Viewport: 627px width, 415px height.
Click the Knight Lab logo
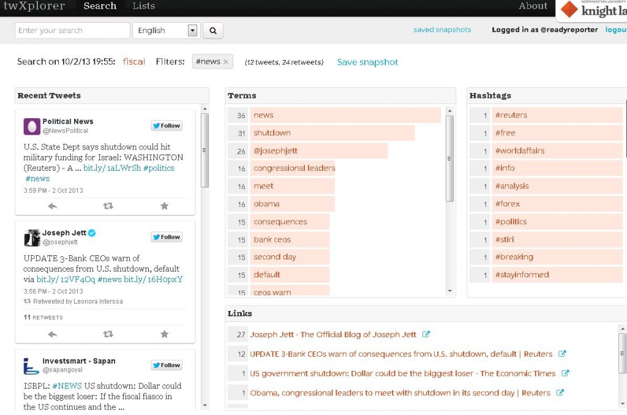pyautogui.click(x=593, y=10)
